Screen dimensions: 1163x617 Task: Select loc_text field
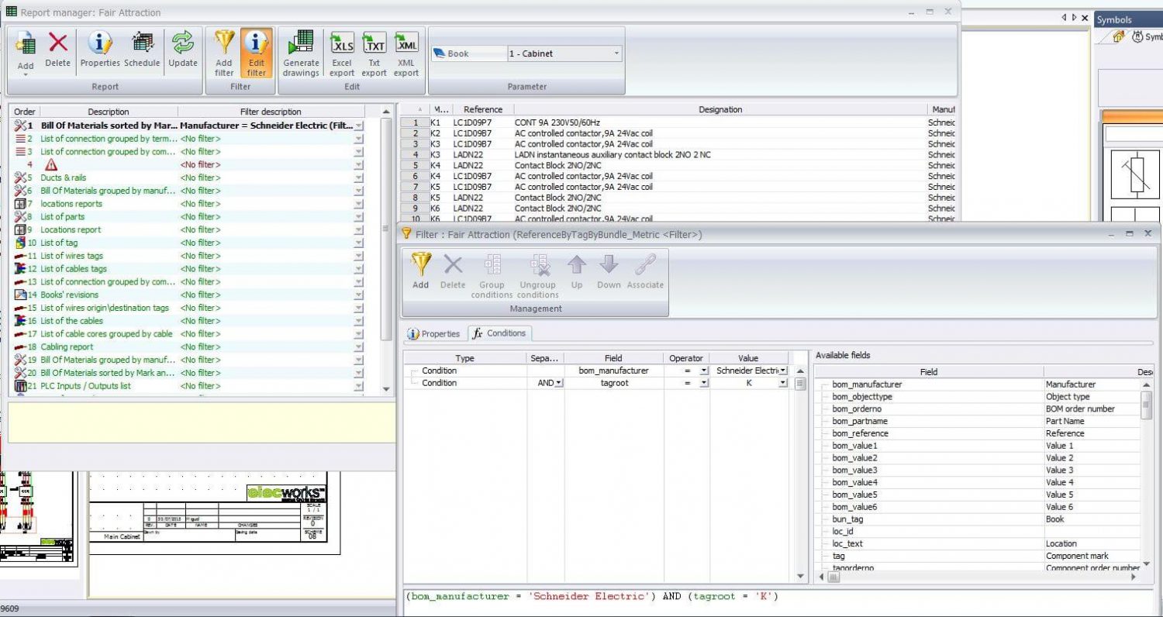coord(847,544)
